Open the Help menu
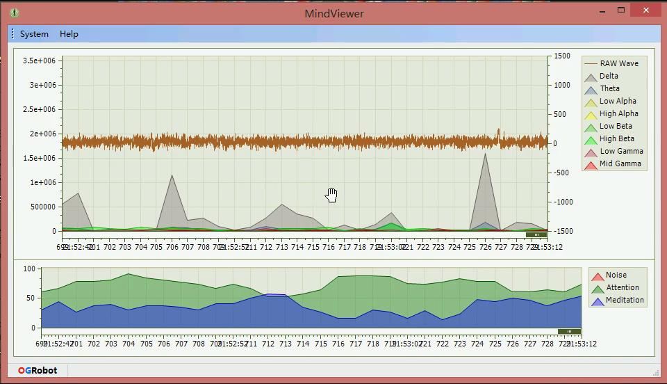Image resolution: width=667 pixels, height=384 pixels. click(x=69, y=34)
